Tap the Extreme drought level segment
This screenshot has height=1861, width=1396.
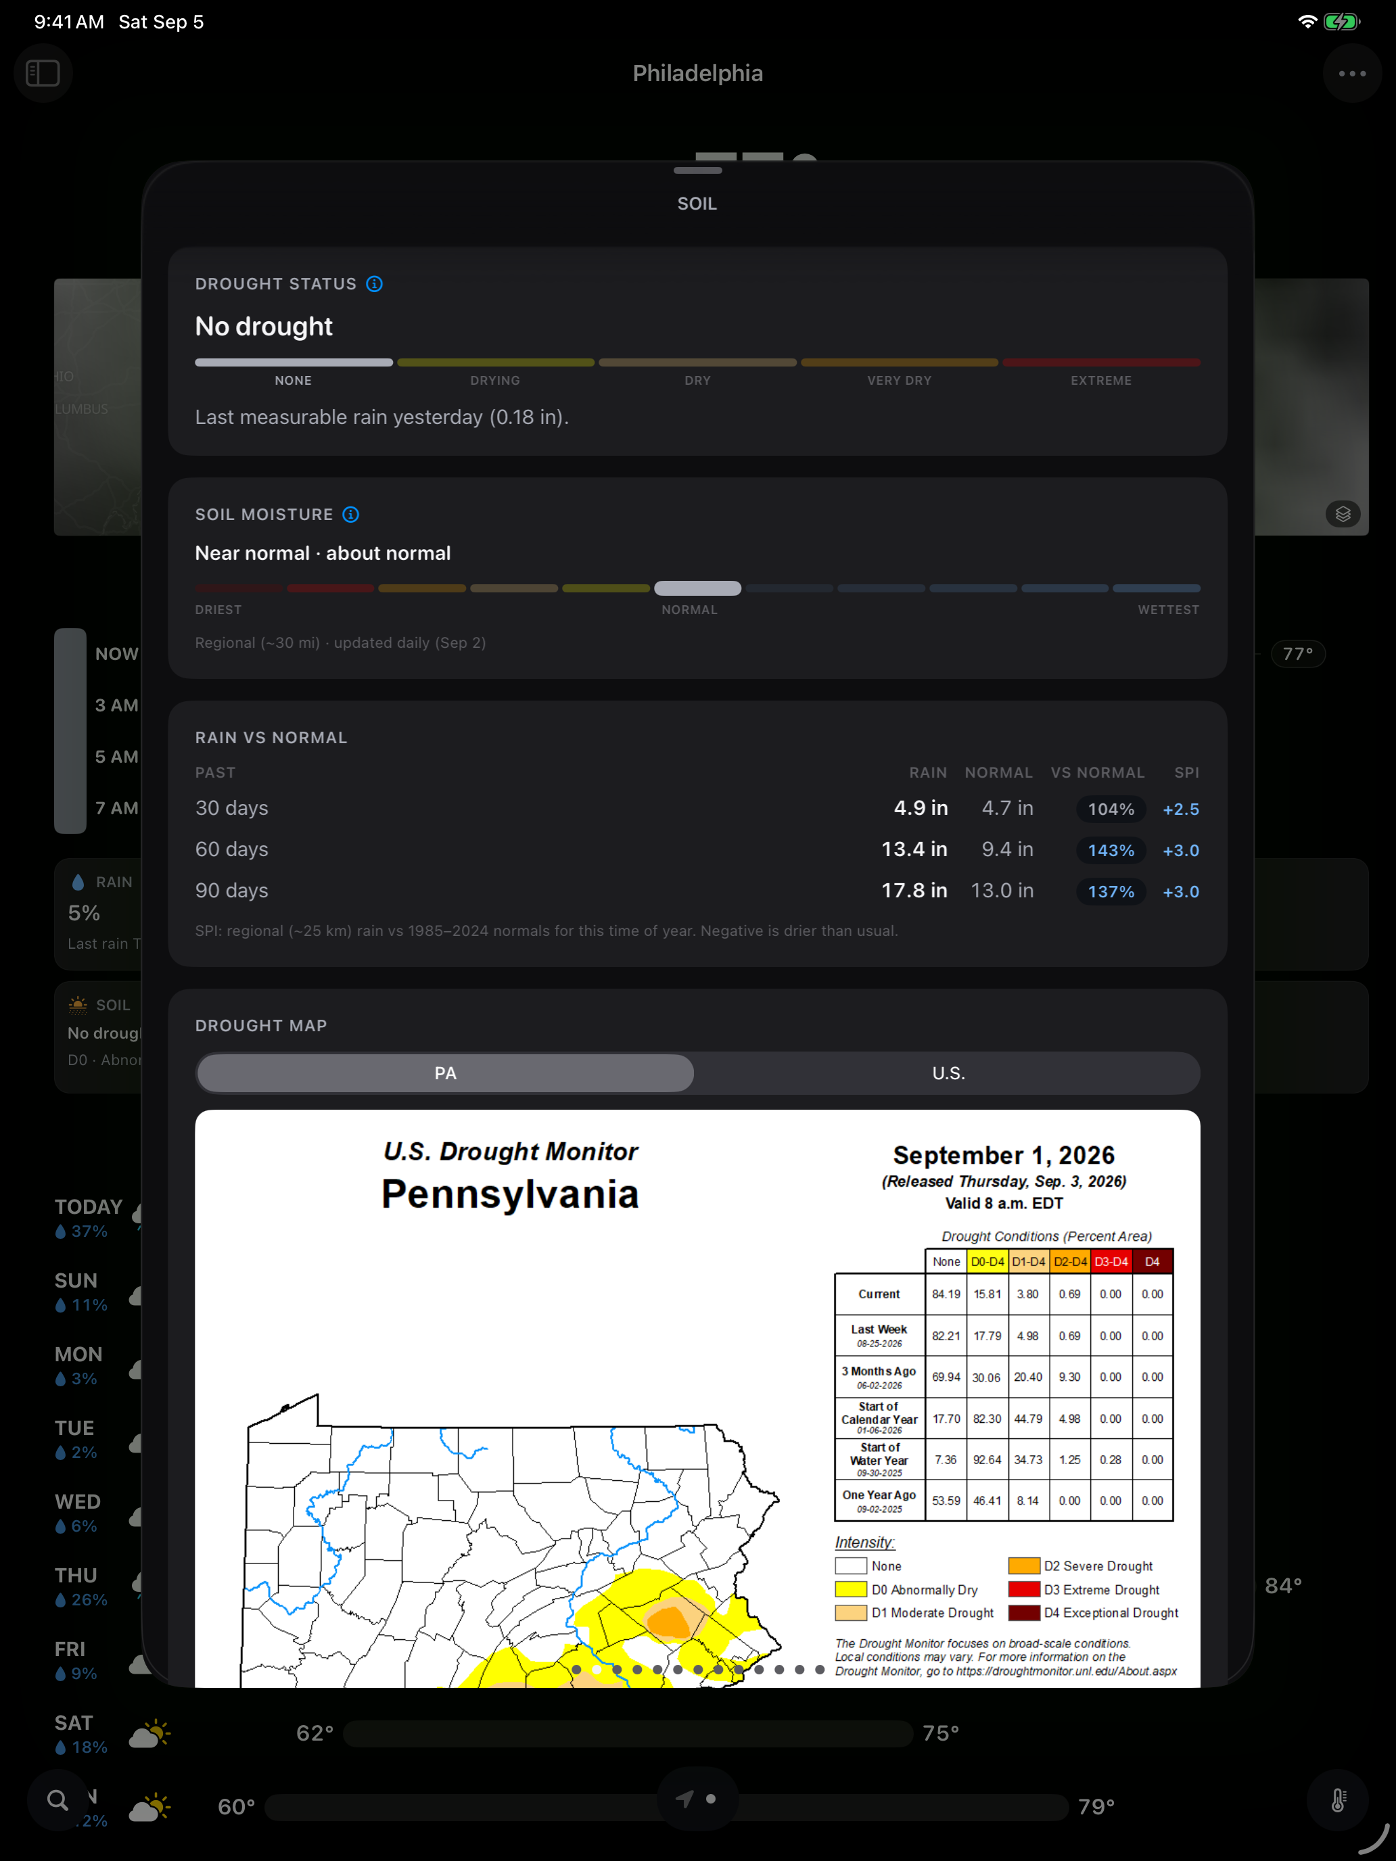1100,362
